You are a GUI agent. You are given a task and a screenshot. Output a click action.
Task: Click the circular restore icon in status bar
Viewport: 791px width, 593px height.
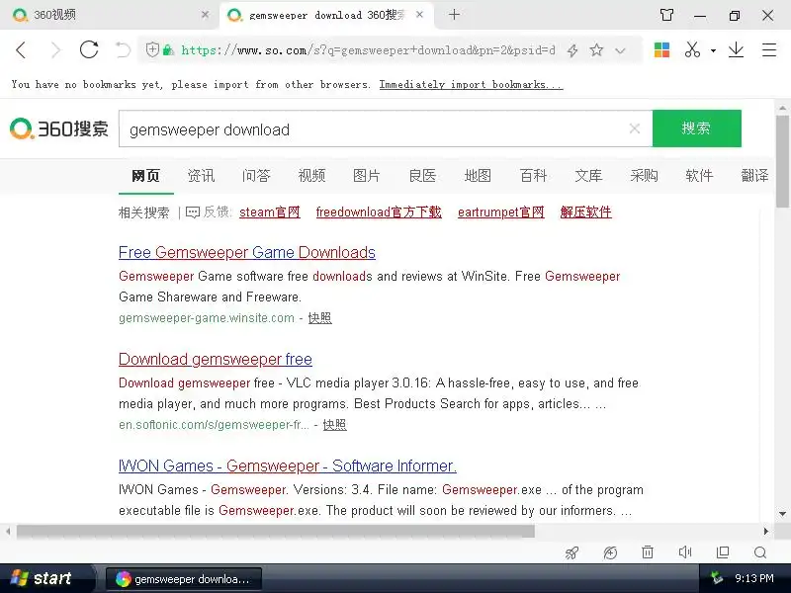[x=610, y=553]
